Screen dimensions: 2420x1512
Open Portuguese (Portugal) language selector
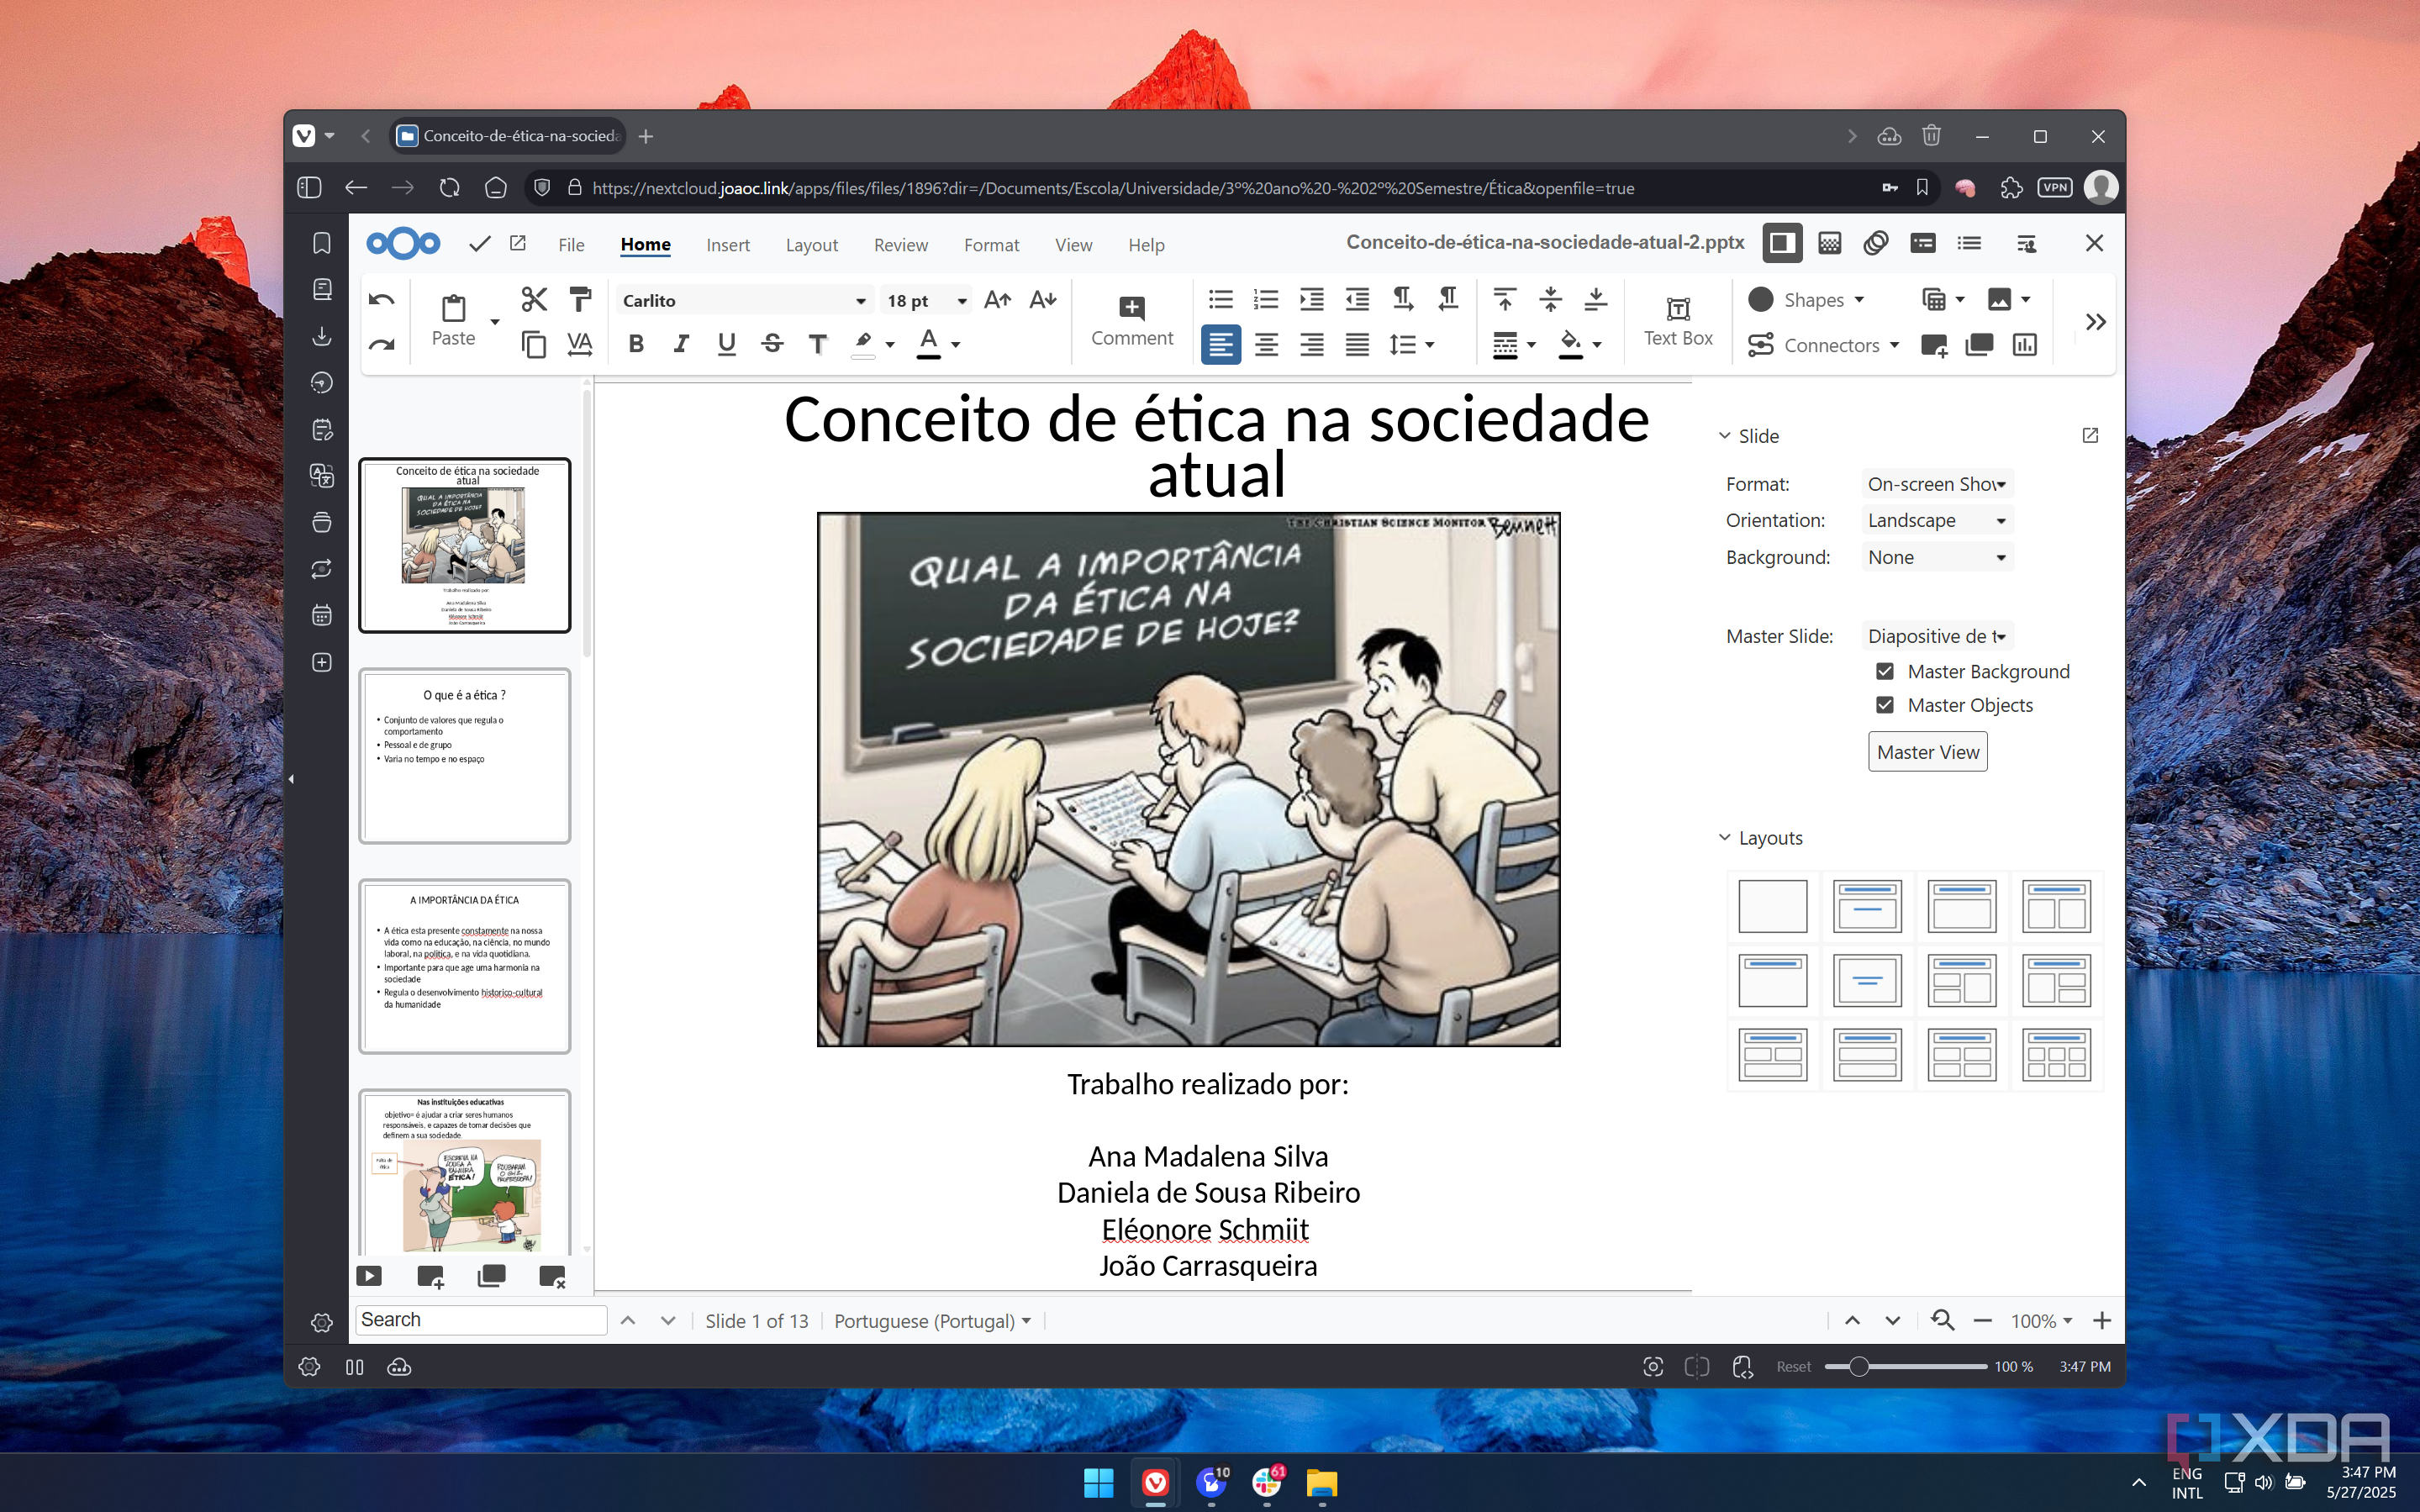[x=932, y=1320]
